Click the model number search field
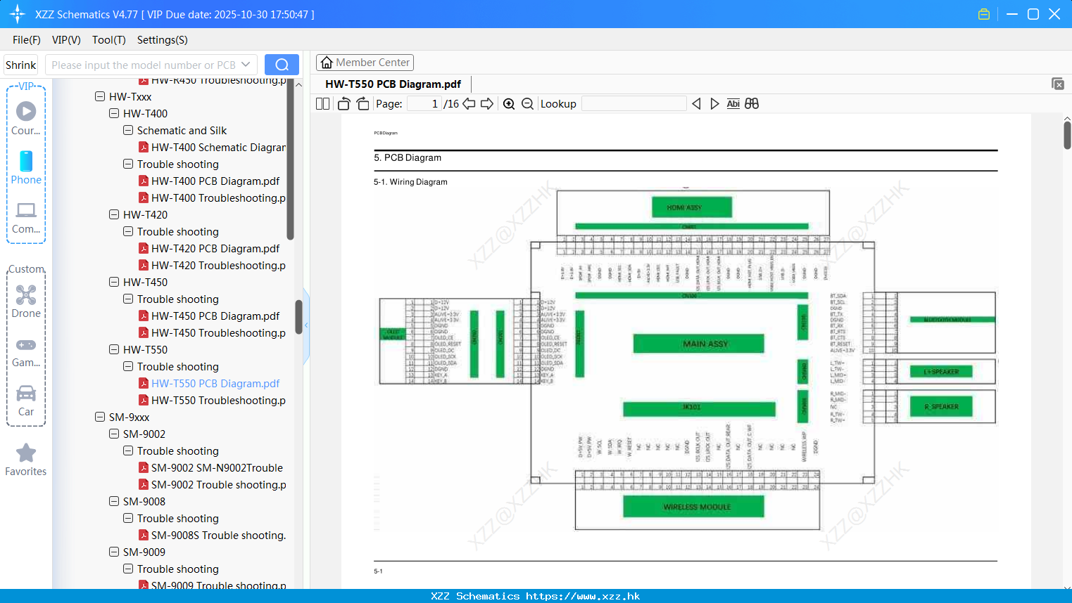The image size is (1072, 603). pyautogui.click(x=143, y=65)
